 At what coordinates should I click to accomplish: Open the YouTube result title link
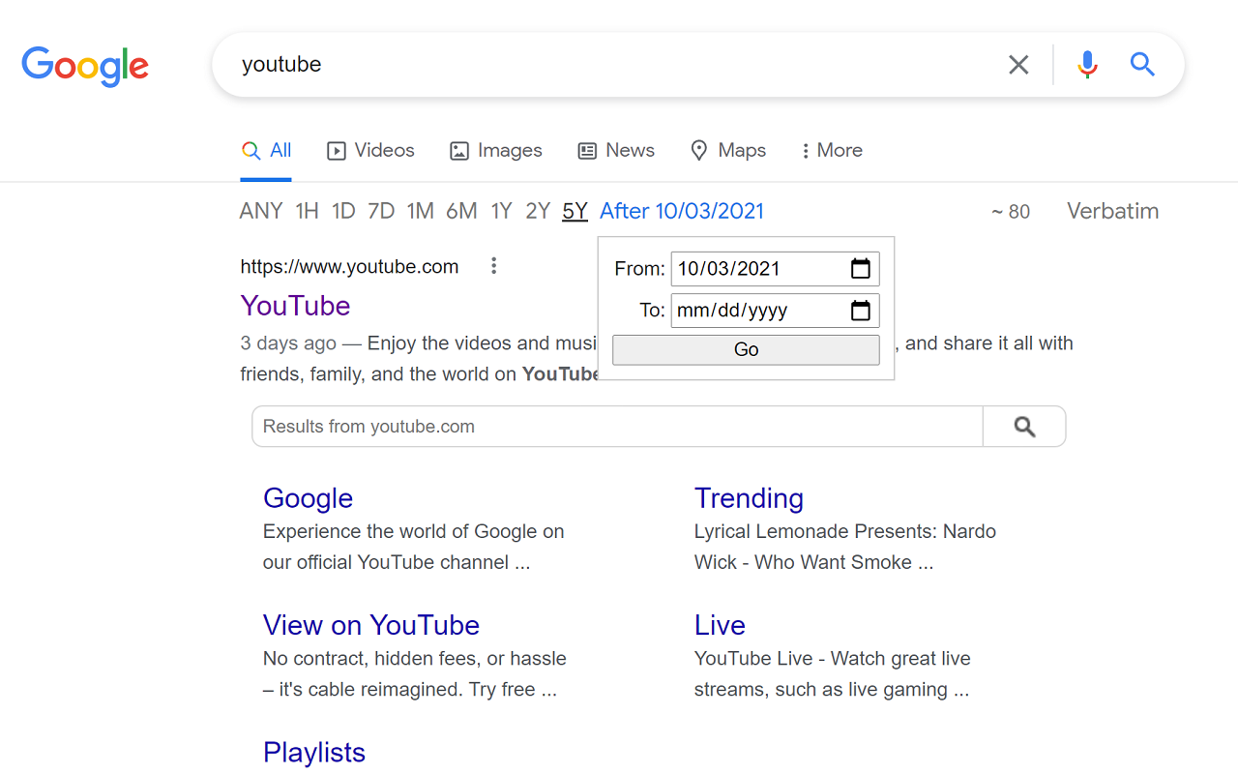tap(295, 306)
